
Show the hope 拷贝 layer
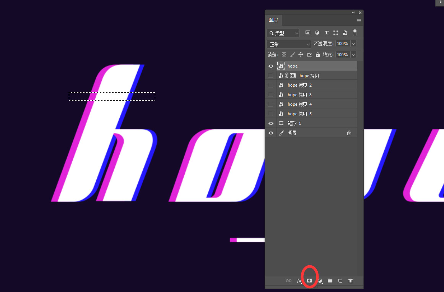(271, 76)
